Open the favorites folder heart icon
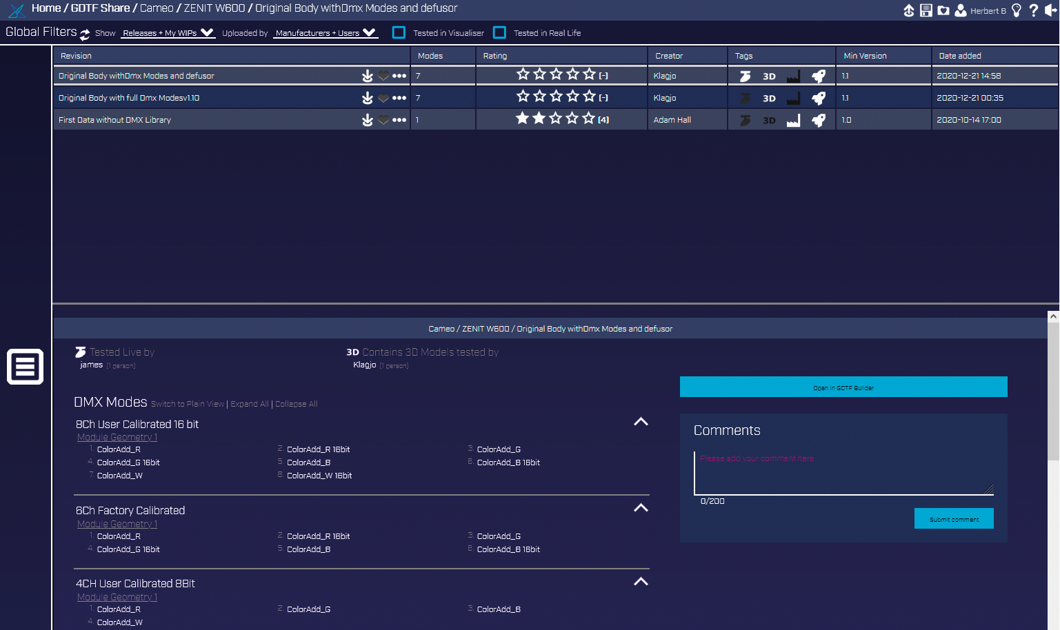The height and width of the screenshot is (630, 1060). (x=943, y=10)
